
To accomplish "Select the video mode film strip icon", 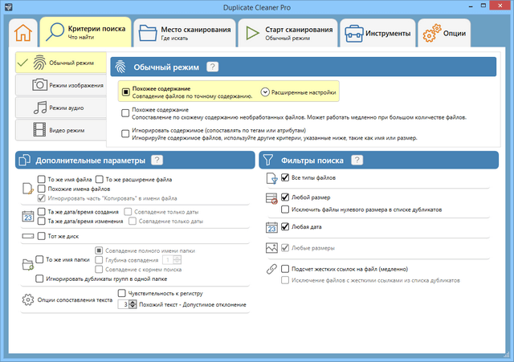I will [38, 129].
